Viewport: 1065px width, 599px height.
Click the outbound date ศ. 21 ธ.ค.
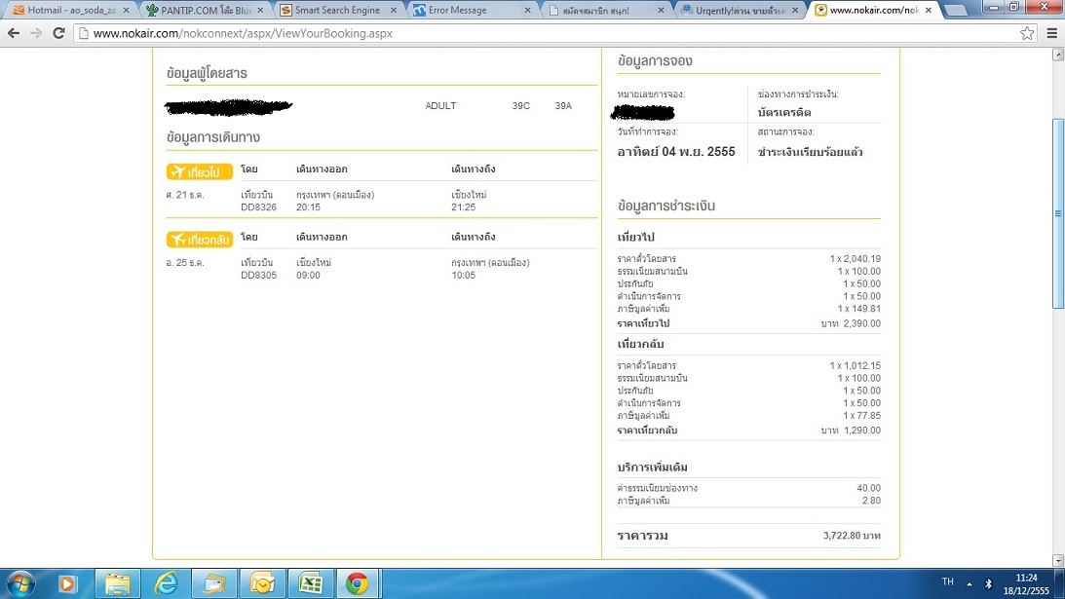(185, 195)
